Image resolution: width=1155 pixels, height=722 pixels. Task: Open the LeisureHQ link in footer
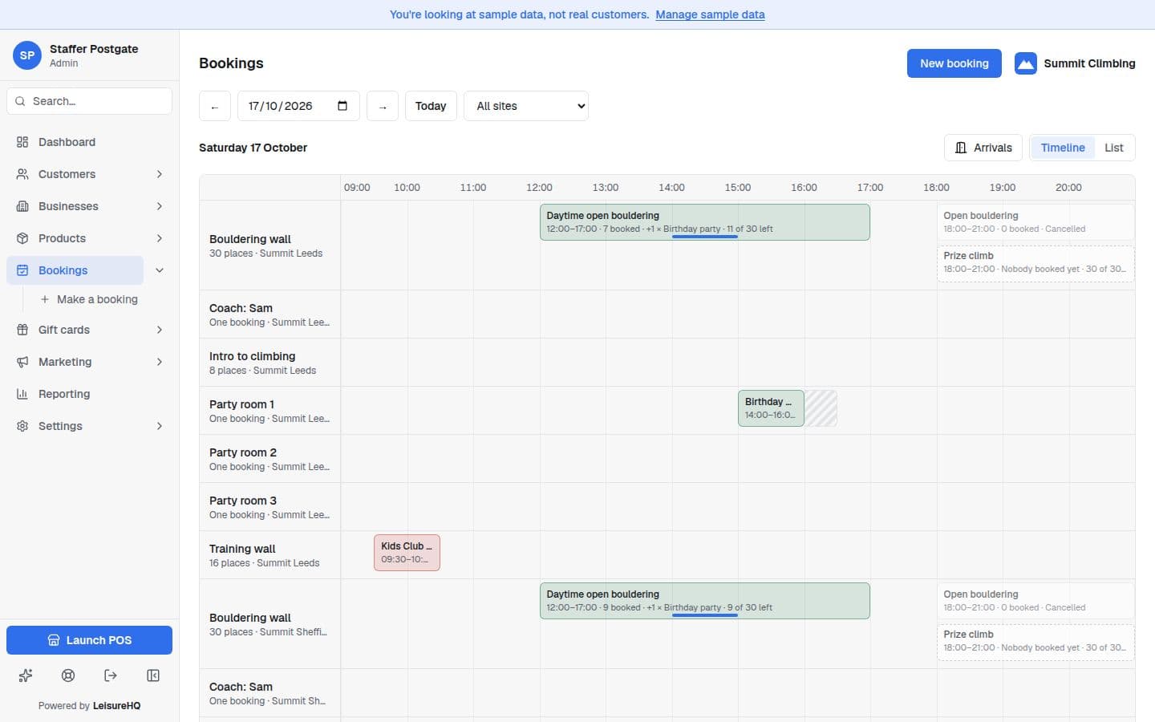116,706
